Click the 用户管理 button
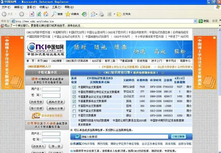 tap(37, 108)
